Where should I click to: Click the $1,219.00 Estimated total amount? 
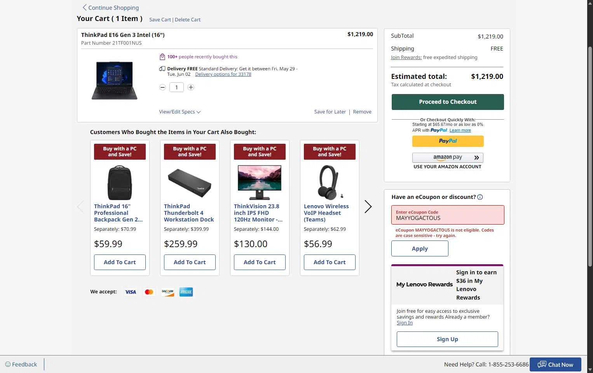click(487, 77)
